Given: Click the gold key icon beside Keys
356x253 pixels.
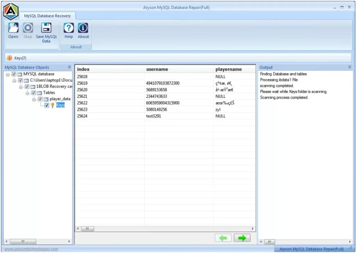Looking at the screenshot, I should tap(52, 105).
